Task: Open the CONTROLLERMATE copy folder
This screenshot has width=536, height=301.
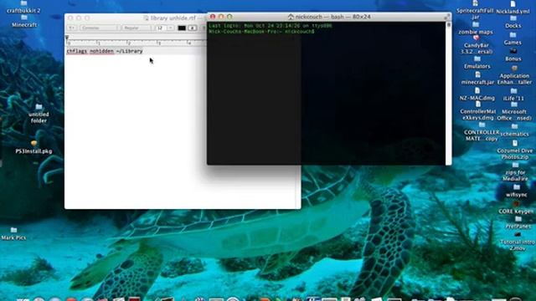Action: 482,132
